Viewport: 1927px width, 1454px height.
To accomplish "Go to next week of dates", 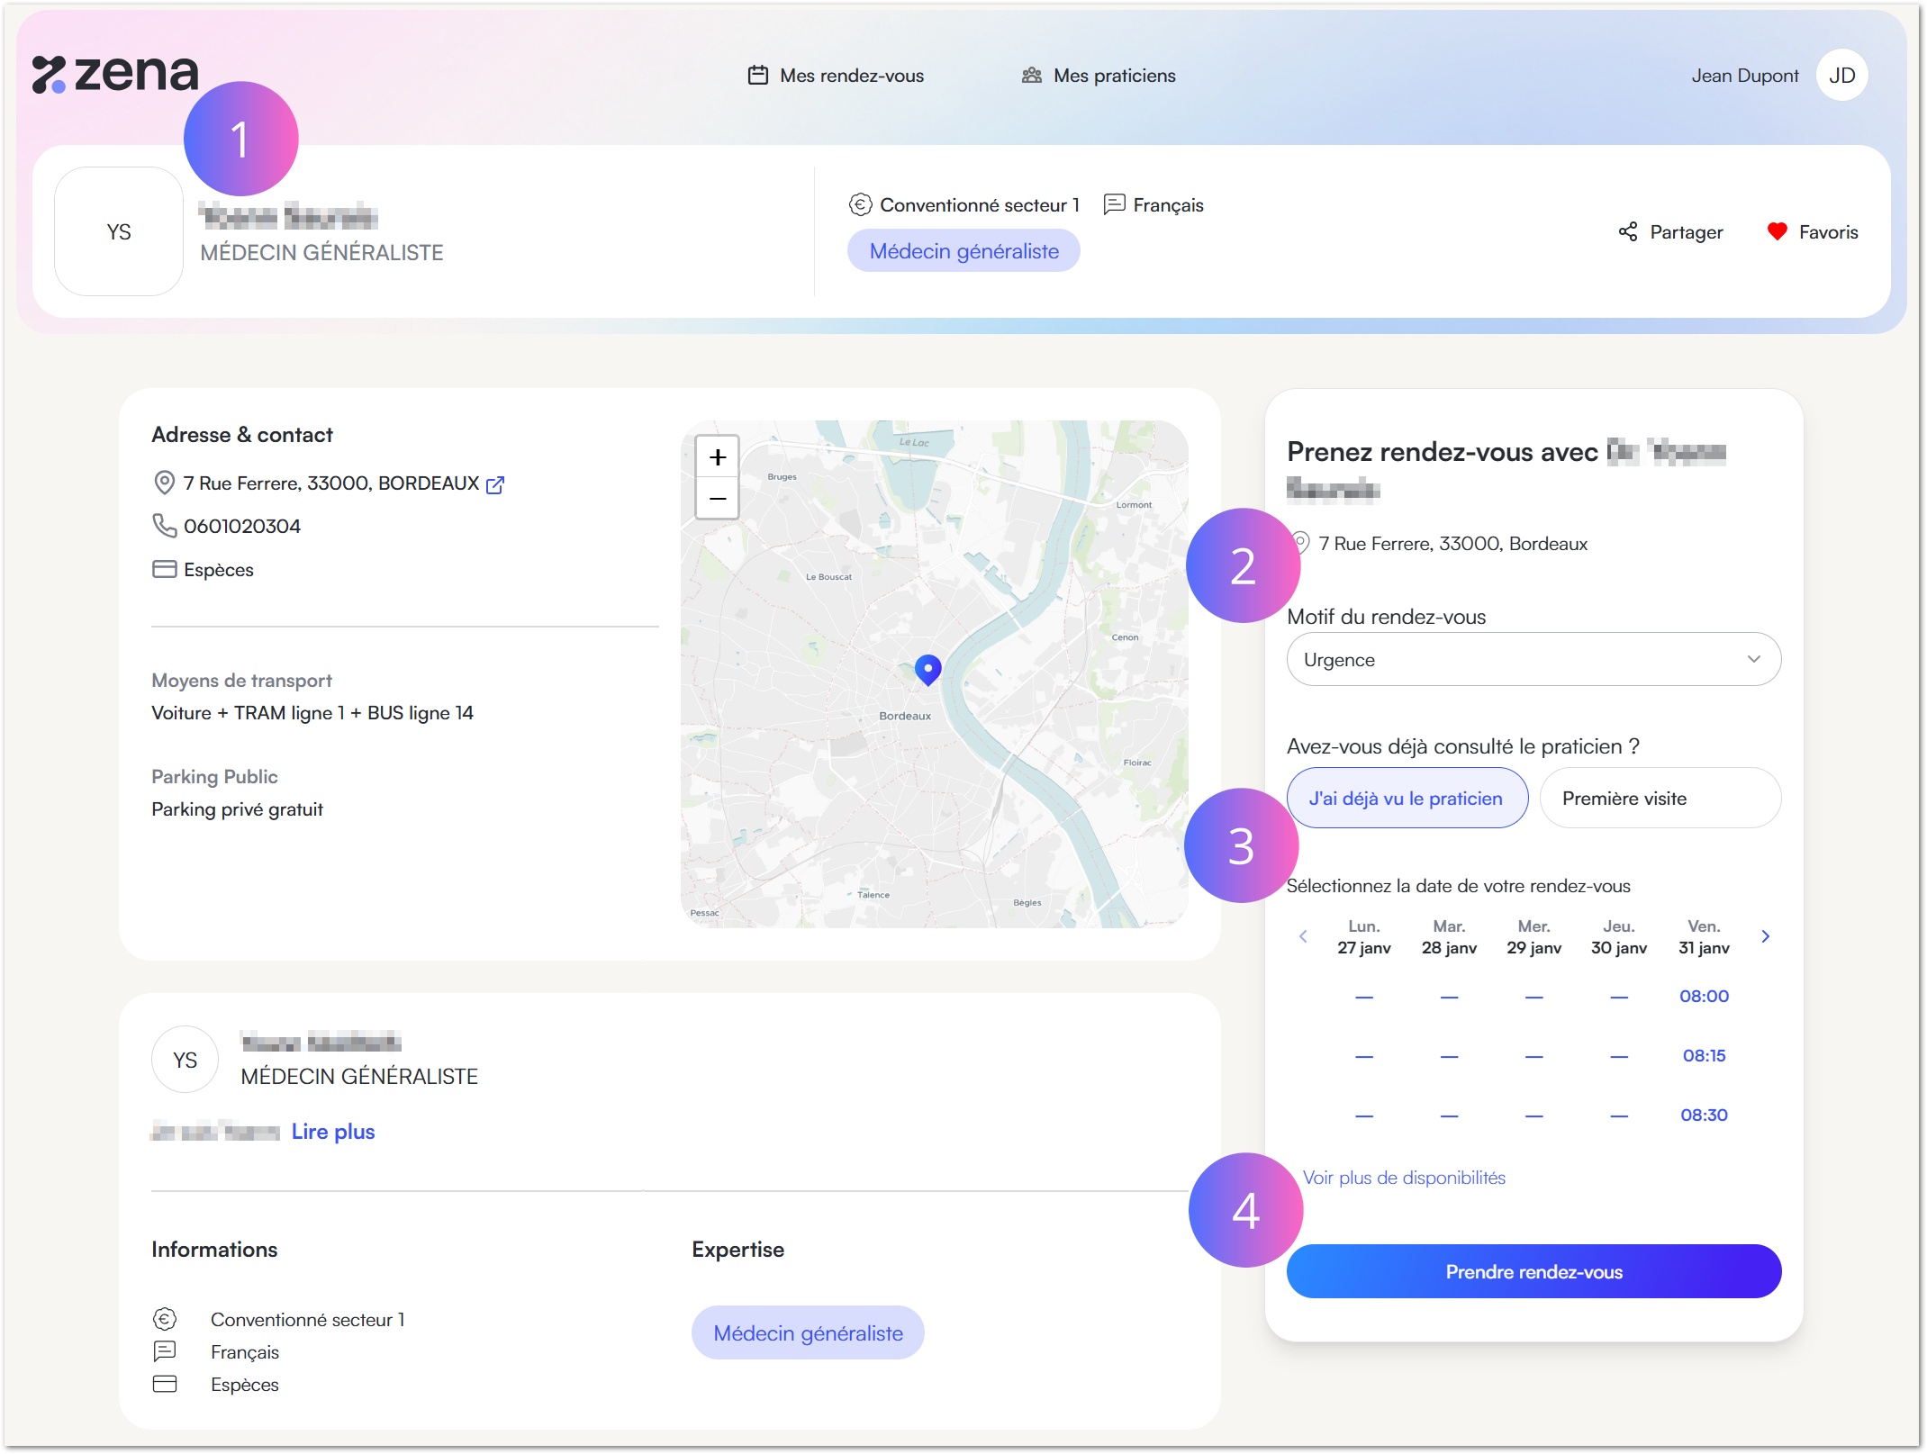I will (x=1765, y=936).
